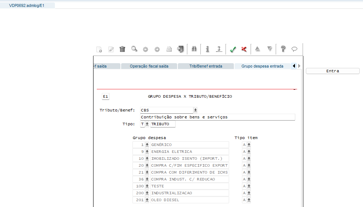Click the down triangle toolbar icon

coord(270,49)
